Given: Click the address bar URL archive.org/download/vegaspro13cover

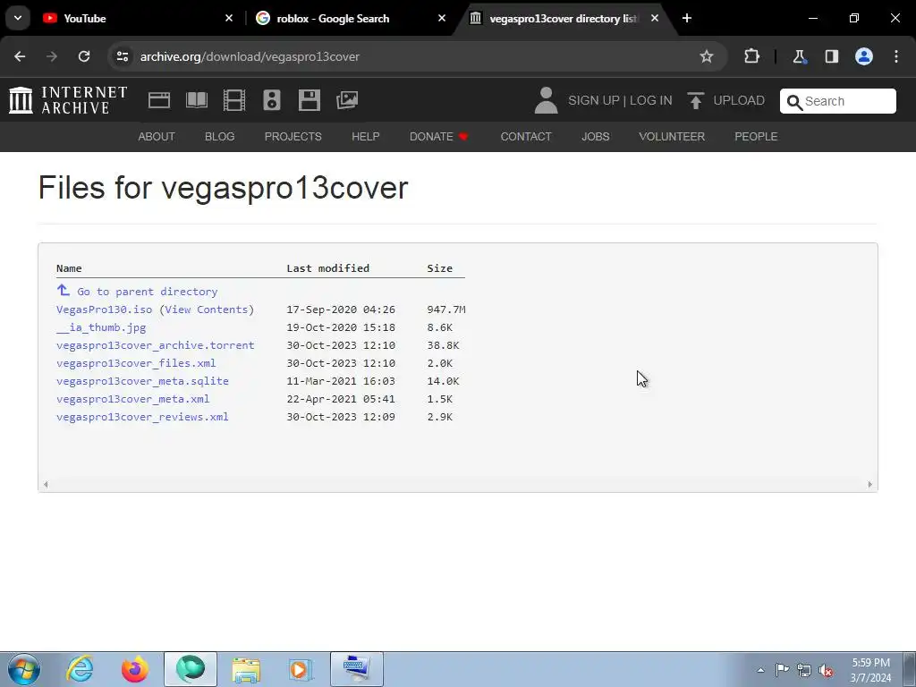Looking at the screenshot, I should click(x=250, y=56).
